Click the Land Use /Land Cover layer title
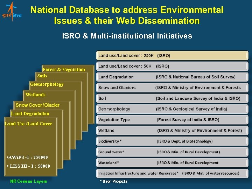This screenshot has height=189, width=252. click(28, 124)
